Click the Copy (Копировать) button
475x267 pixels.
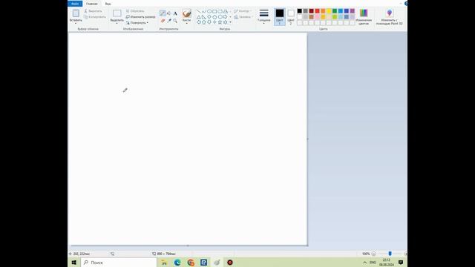[x=95, y=17]
